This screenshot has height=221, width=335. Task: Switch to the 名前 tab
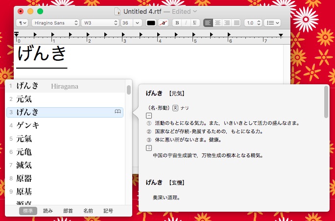click(88, 211)
